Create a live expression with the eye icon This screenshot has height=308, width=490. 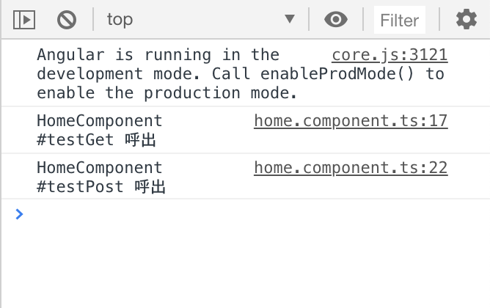pos(336,19)
